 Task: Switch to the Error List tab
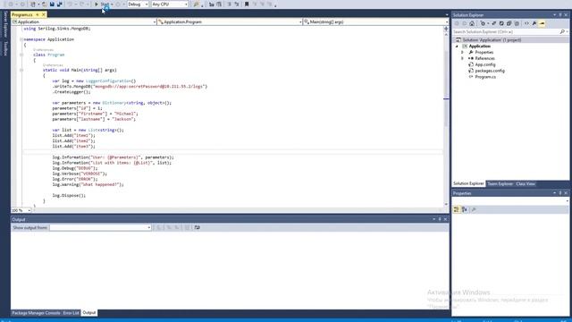[71, 313]
